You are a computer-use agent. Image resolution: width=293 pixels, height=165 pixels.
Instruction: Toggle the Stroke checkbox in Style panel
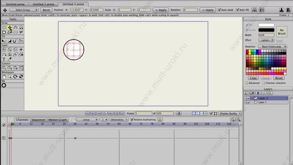(247, 30)
